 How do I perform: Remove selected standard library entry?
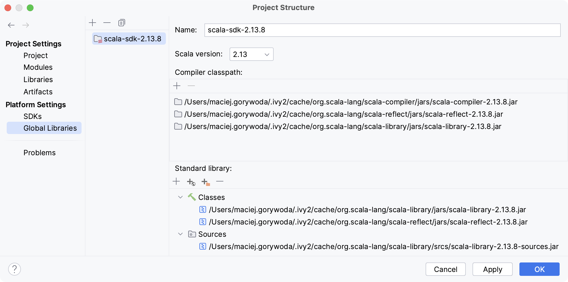coord(220,182)
